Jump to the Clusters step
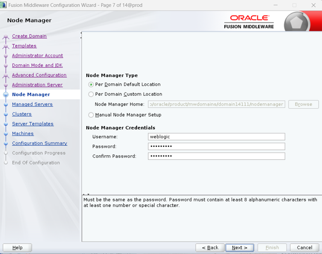 (22, 114)
